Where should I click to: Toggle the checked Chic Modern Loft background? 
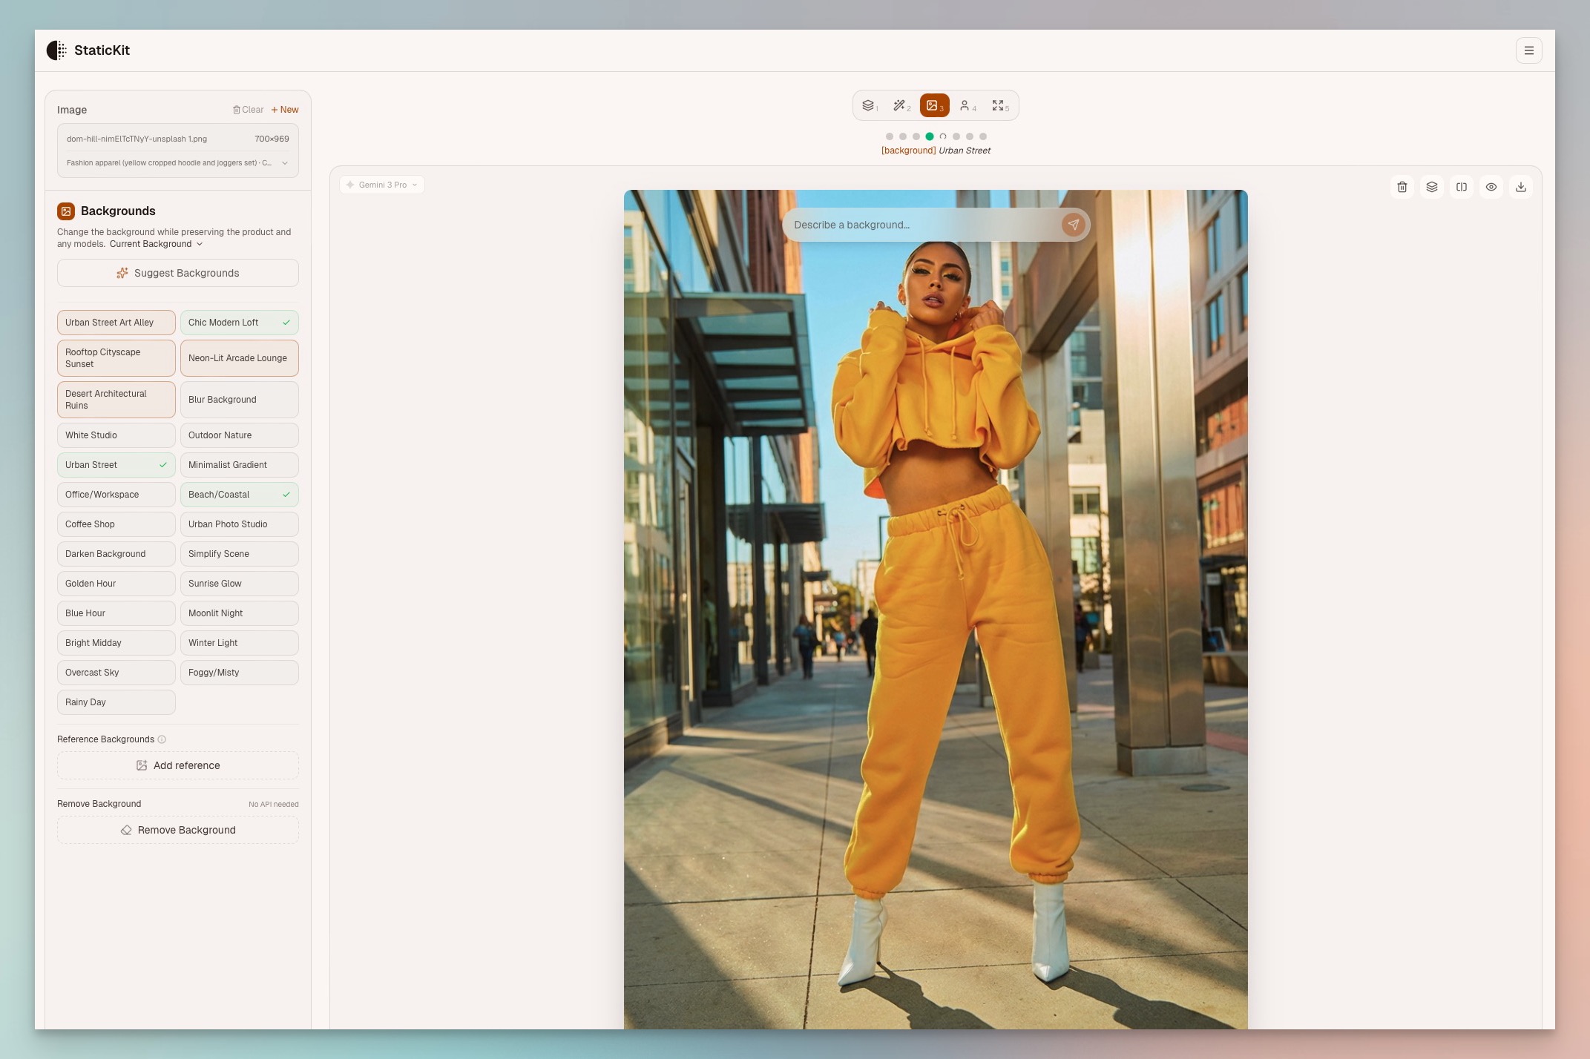click(239, 323)
